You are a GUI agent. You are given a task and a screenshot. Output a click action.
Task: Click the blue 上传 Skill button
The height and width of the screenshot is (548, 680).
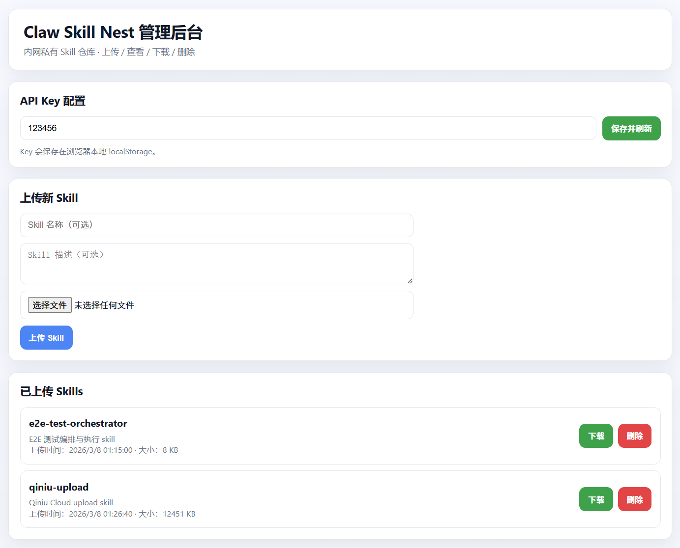(x=46, y=338)
